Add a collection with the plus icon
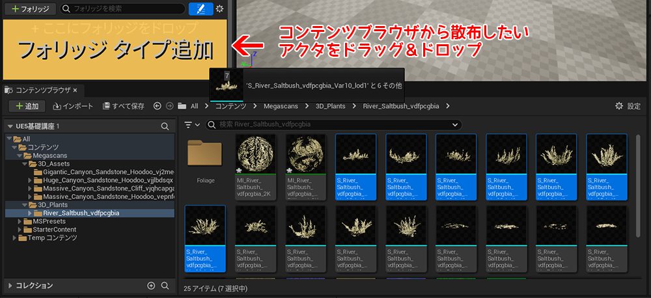The image size is (651, 298). click(x=151, y=286)
